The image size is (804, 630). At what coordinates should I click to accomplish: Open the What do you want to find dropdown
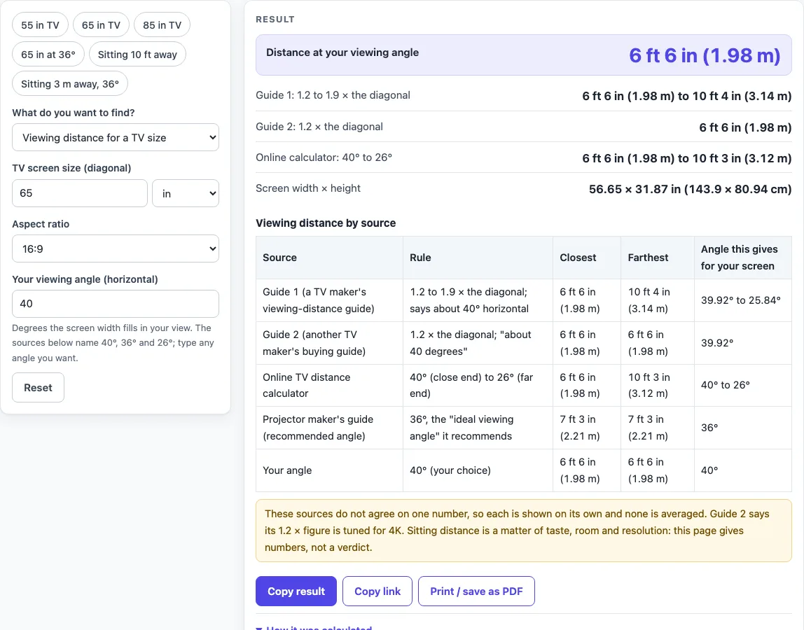(116, 137)
